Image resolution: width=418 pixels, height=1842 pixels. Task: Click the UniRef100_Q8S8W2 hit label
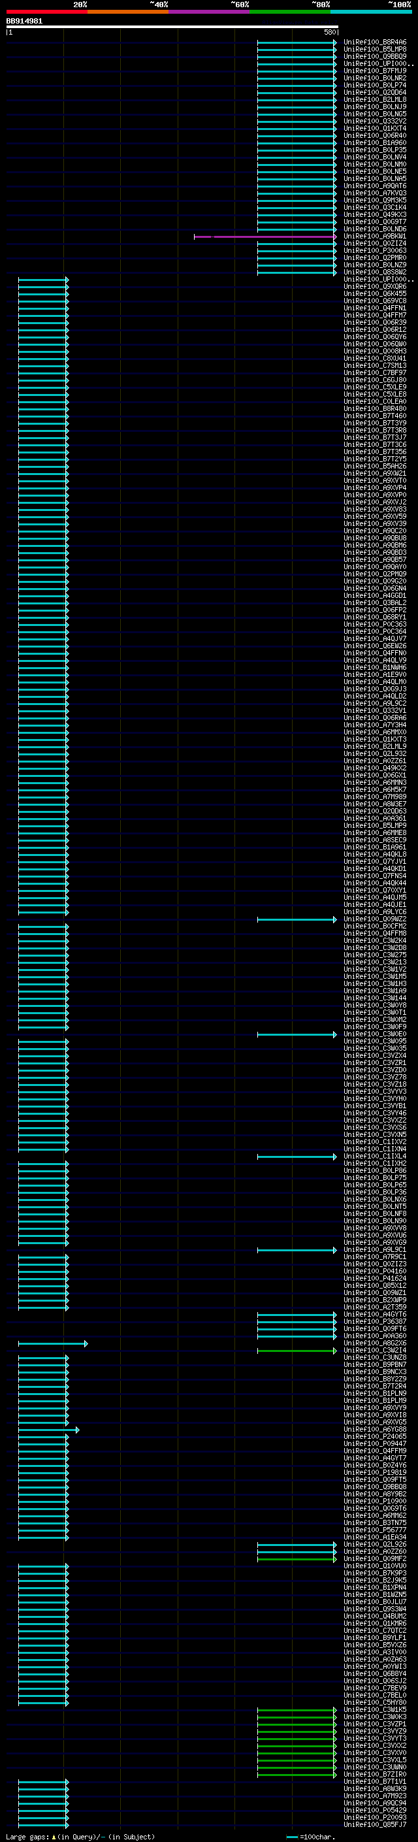point(375,272)
